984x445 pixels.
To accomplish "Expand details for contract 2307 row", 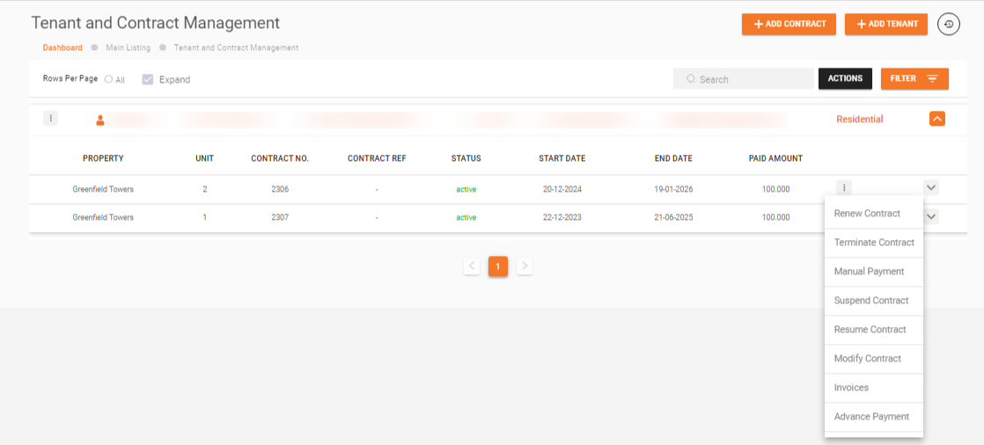I will (931, 216).
